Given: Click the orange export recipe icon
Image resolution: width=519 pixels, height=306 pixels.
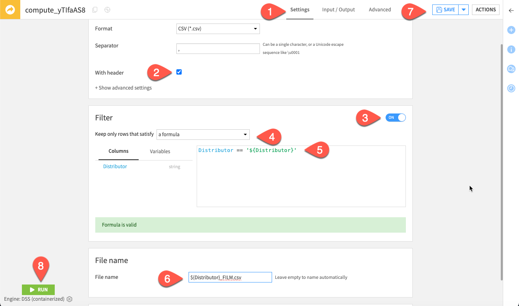Looking at the screenshot, I should pos(9,9).
